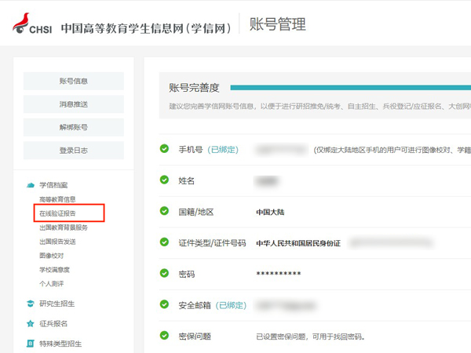Open the 消息推送 button
Screen dimensions: 471x353
point(74,104)
